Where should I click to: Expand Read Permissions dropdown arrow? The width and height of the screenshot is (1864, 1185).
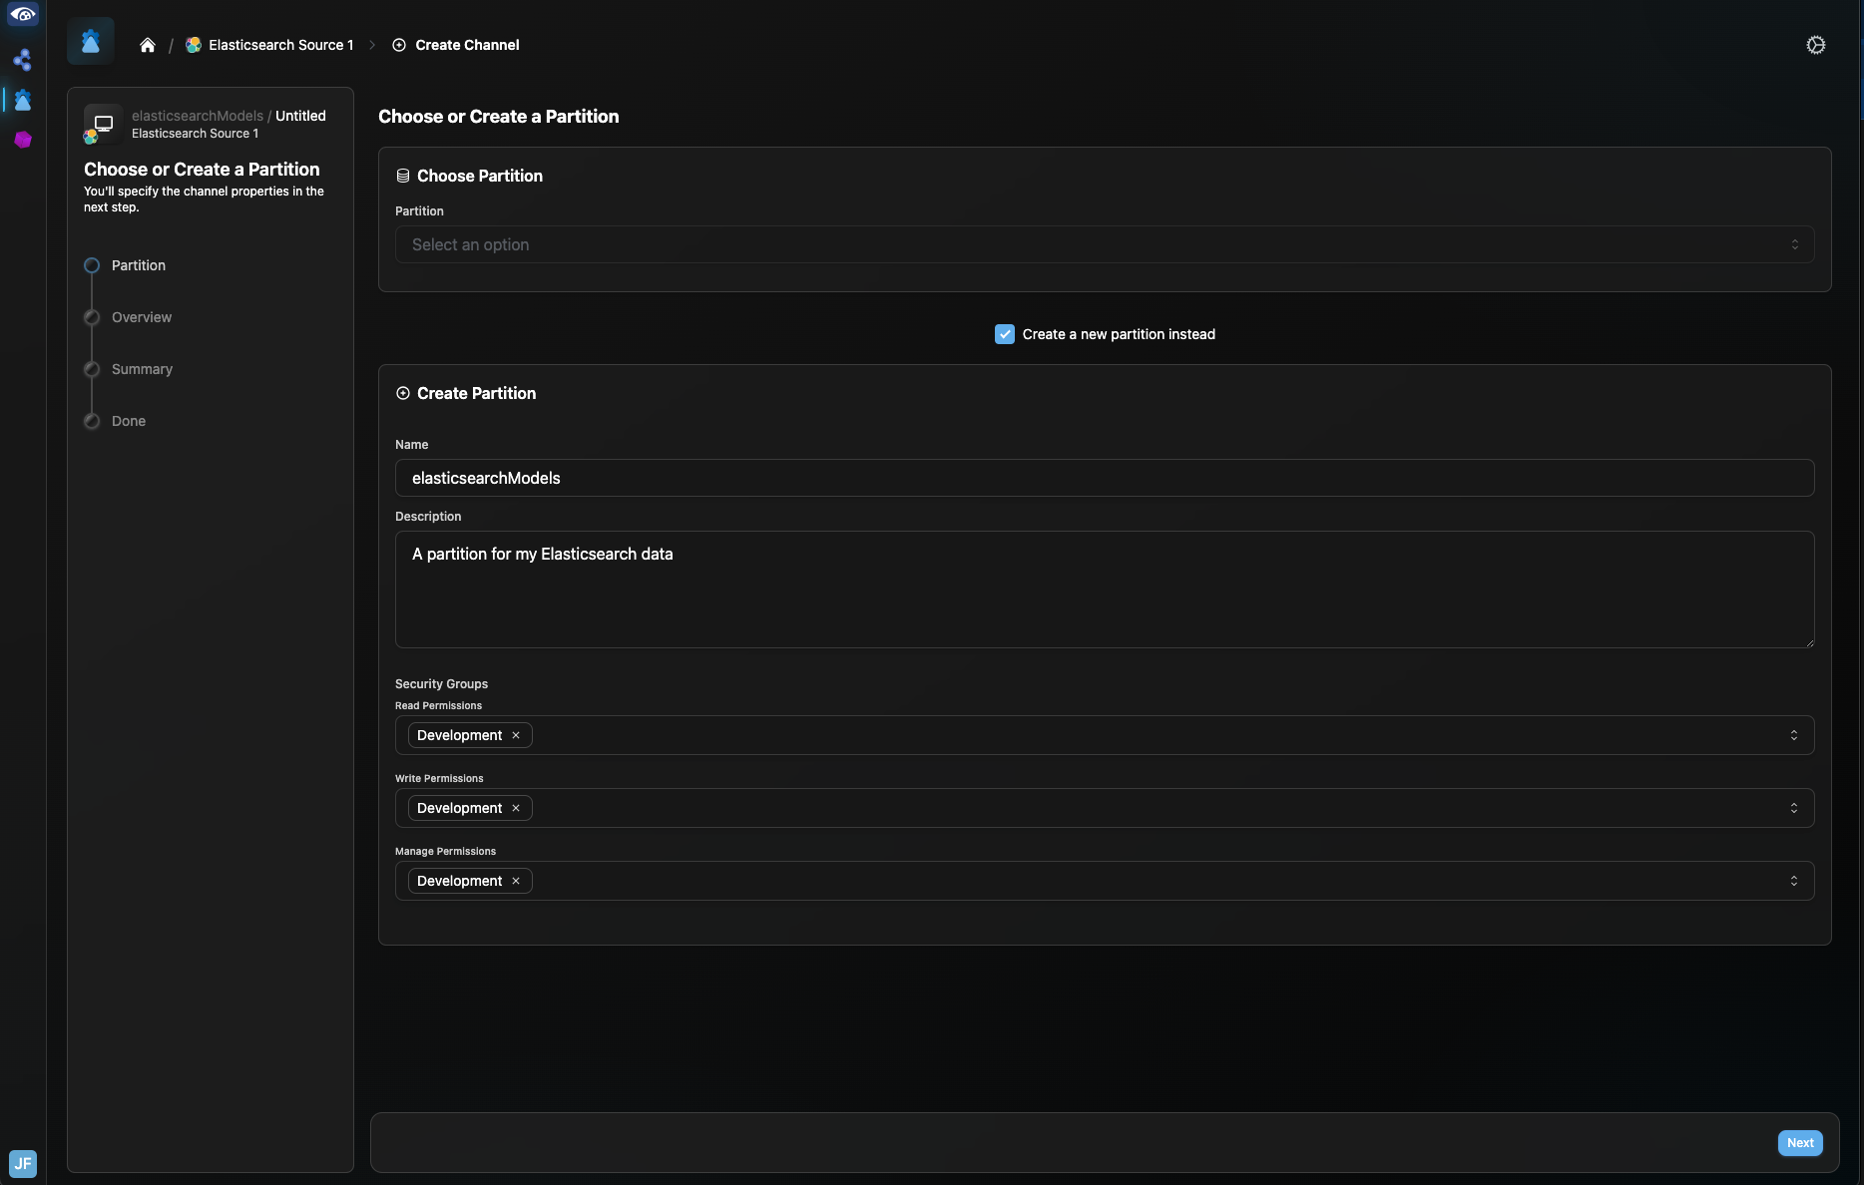tap(1793, 735)
